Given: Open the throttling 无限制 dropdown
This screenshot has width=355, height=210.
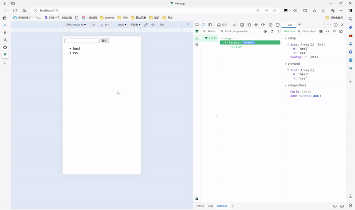Looking at the screenshot, I should click(135, 25).
